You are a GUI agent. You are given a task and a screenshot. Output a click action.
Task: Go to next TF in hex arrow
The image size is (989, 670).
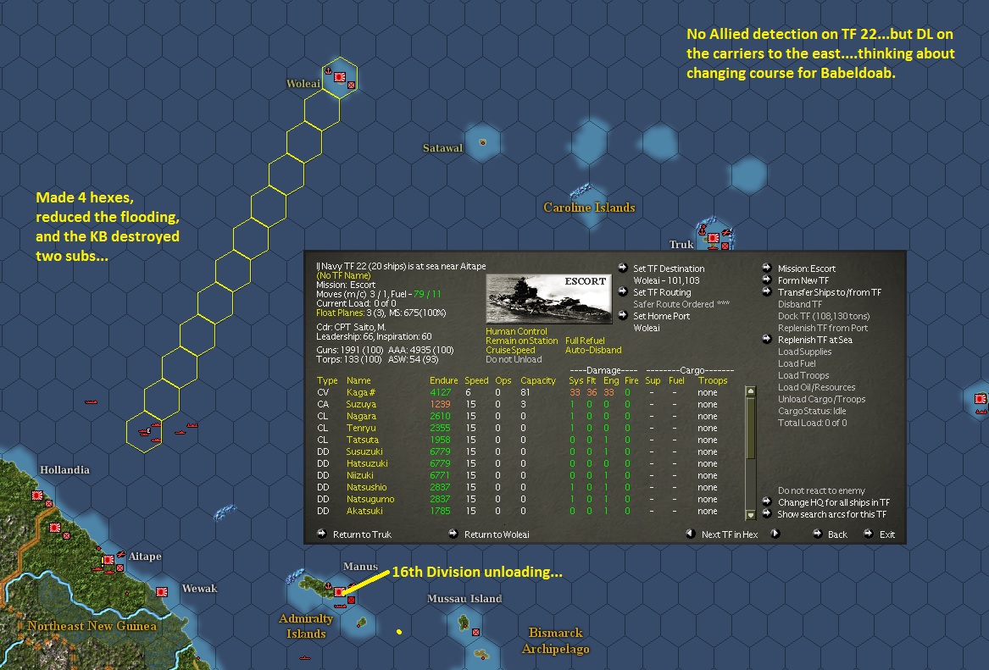point(775,534)
